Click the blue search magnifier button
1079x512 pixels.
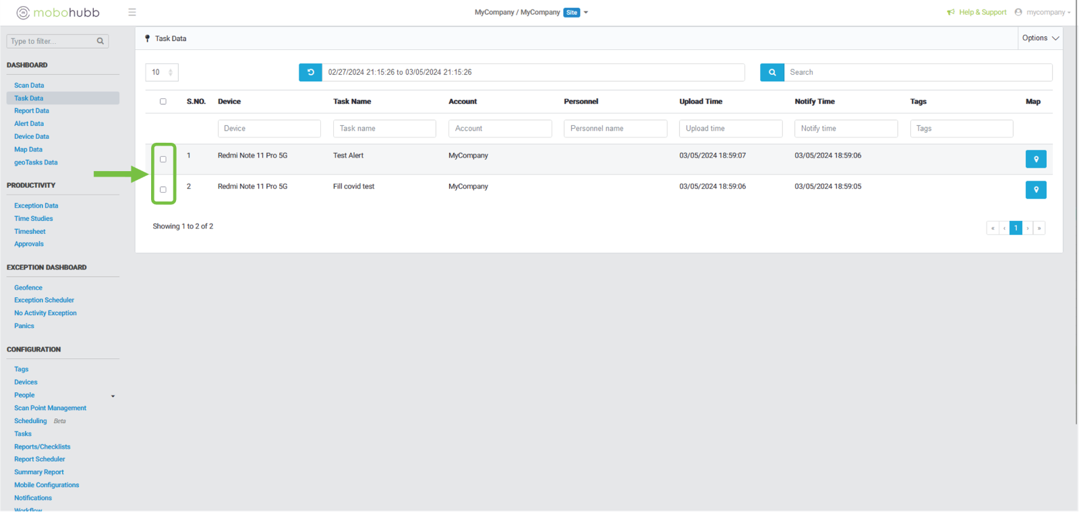[x=771, y=72]
